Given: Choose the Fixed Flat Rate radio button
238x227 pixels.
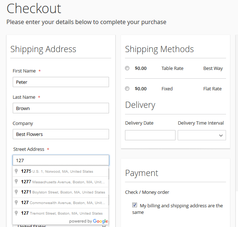Looking at the screenshot, I should click(x=127, y=89).
